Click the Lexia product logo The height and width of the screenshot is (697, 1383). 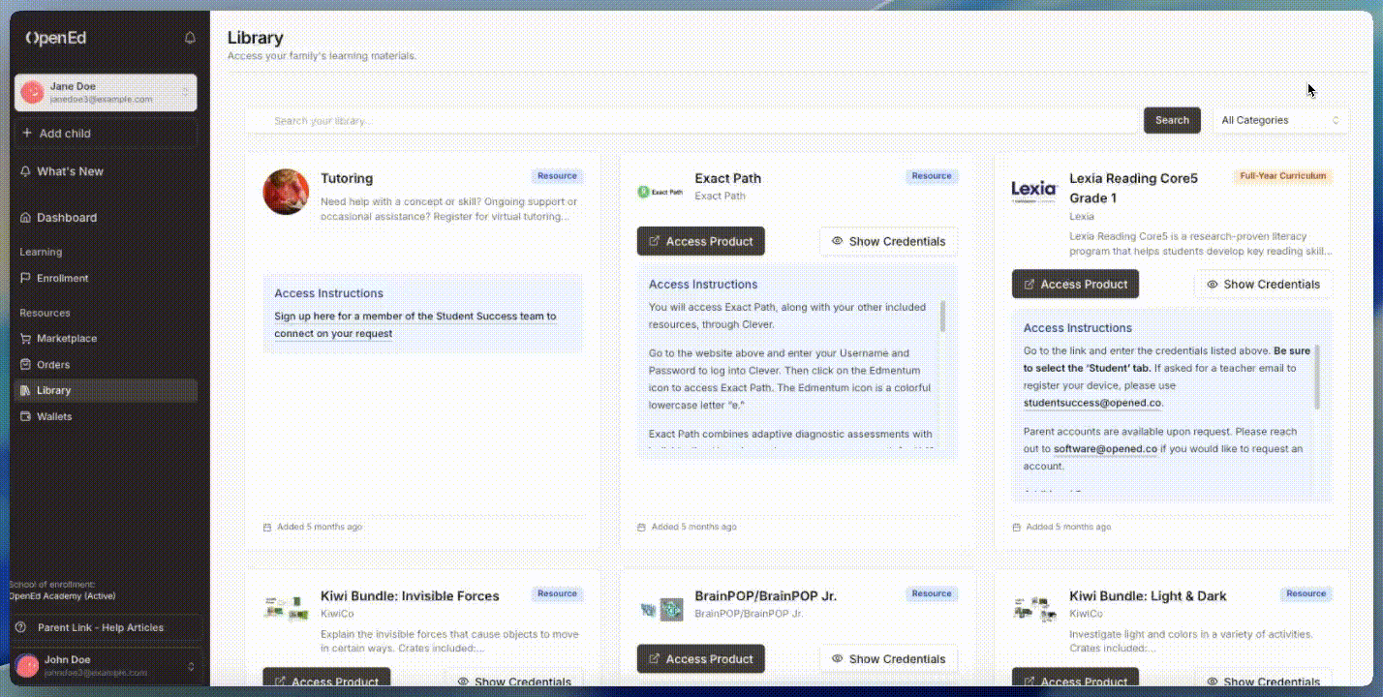[1033, 190]
